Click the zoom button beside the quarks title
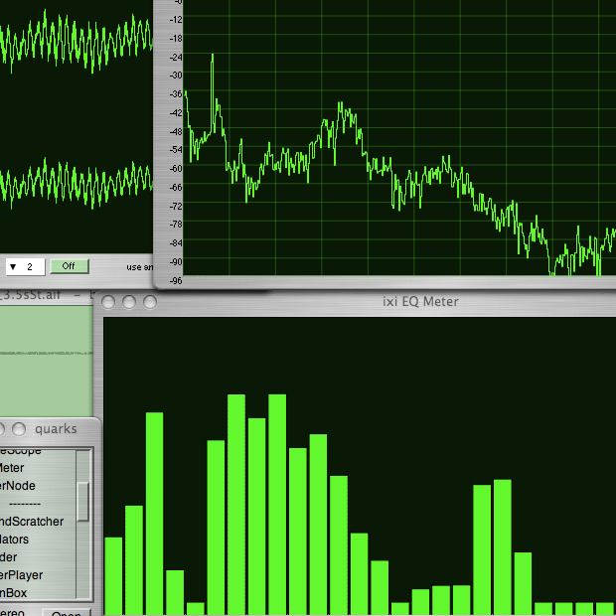This screenshot has width=616, height=616. [19, 429]
